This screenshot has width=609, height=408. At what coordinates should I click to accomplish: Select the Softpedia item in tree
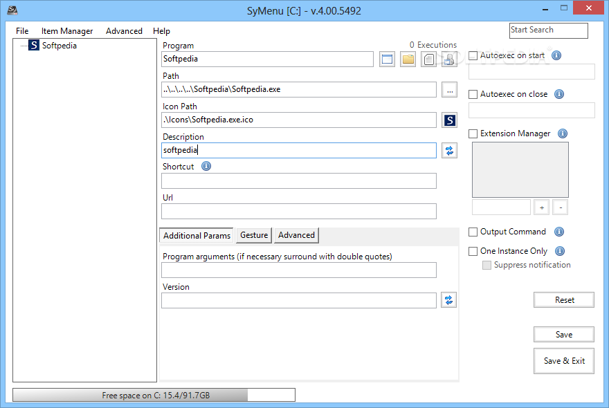[x=59, y=46]
